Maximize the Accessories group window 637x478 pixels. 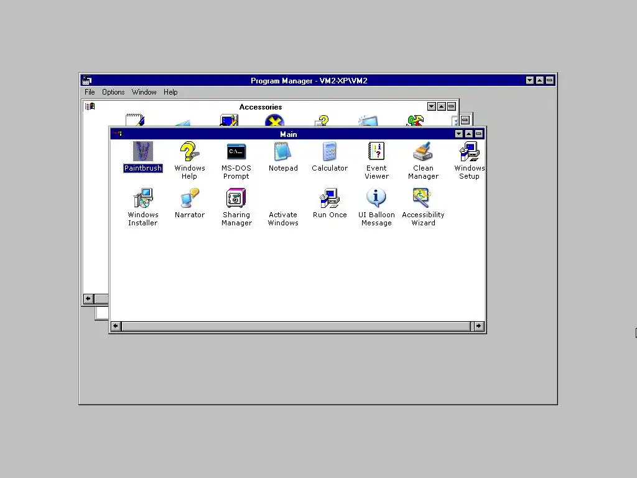point(441,106)
